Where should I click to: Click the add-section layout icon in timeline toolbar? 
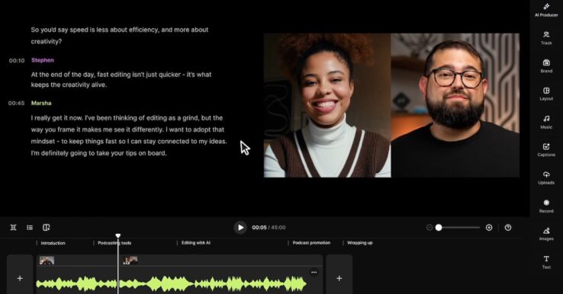pos(47,227)
